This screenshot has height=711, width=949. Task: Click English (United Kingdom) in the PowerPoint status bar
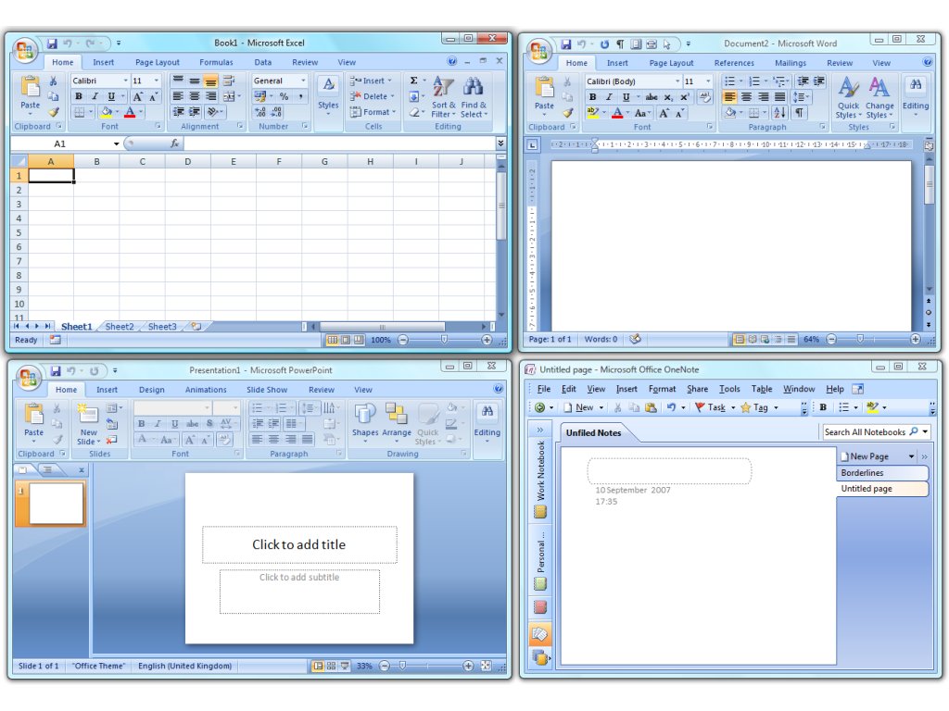184,666
